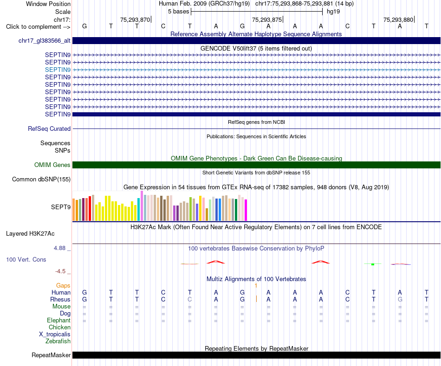441x366 pixels.
Task: Open '100 vertebrates Basewise Conservation by PhyloP' title
Action: click(x=256, y=249)
